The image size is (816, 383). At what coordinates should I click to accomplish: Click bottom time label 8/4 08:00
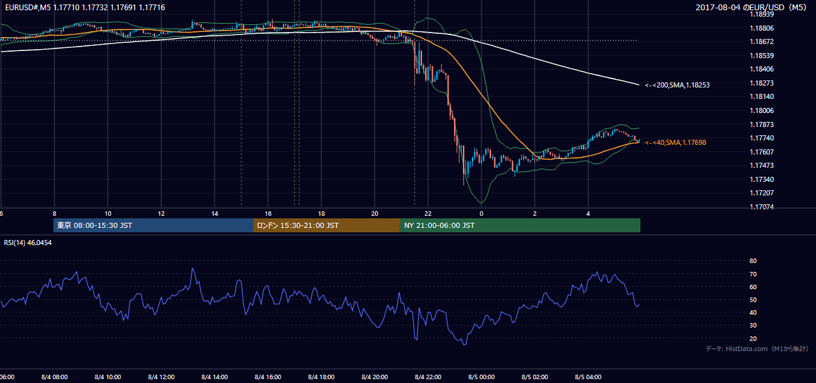[54, 377]
